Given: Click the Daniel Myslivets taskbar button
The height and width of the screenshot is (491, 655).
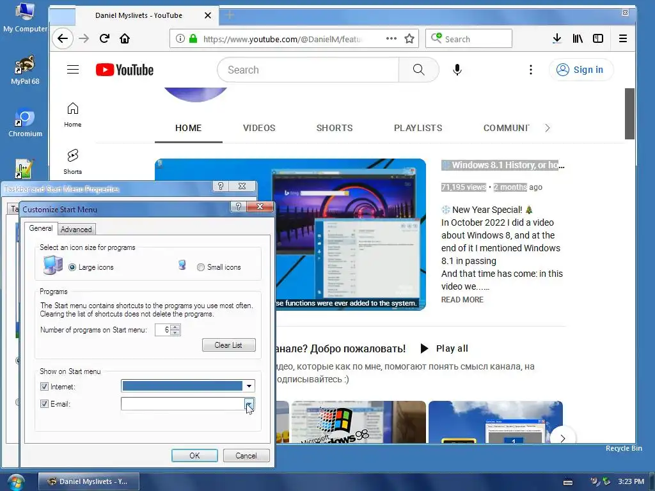Looking at the screenshot, I should coord(88,481).
